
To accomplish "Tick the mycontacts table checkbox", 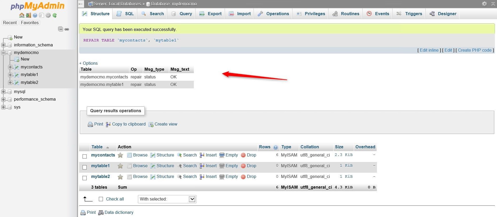I will tap(85, 156).
